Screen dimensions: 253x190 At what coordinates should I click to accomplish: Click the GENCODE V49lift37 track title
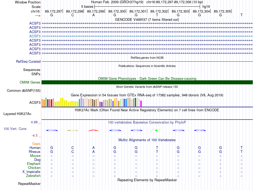pyautogui.click(x=147, y=19)
